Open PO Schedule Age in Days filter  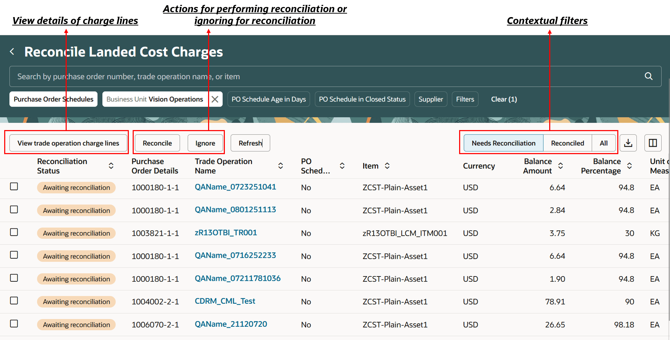point(268,99)
